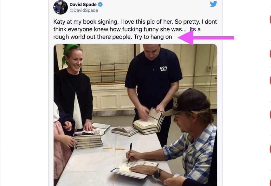Viewport: 271px width, 186px height.
Task: Click the blue verified checkmark badge
Action: (x=100, y=4)
